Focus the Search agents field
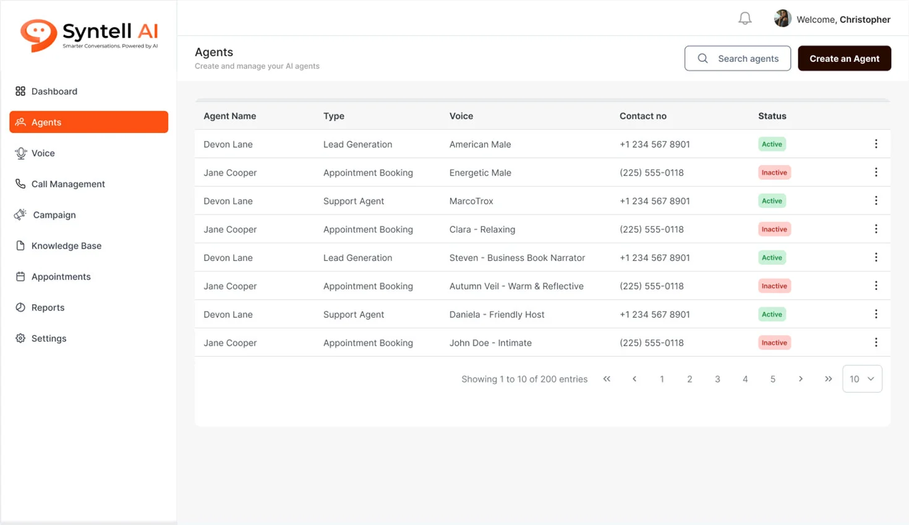 (x=737, y=58)
